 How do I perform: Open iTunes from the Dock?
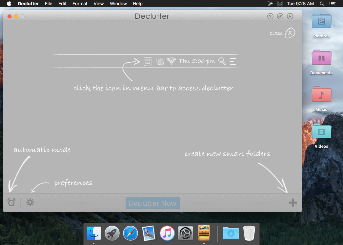point(167,233)
